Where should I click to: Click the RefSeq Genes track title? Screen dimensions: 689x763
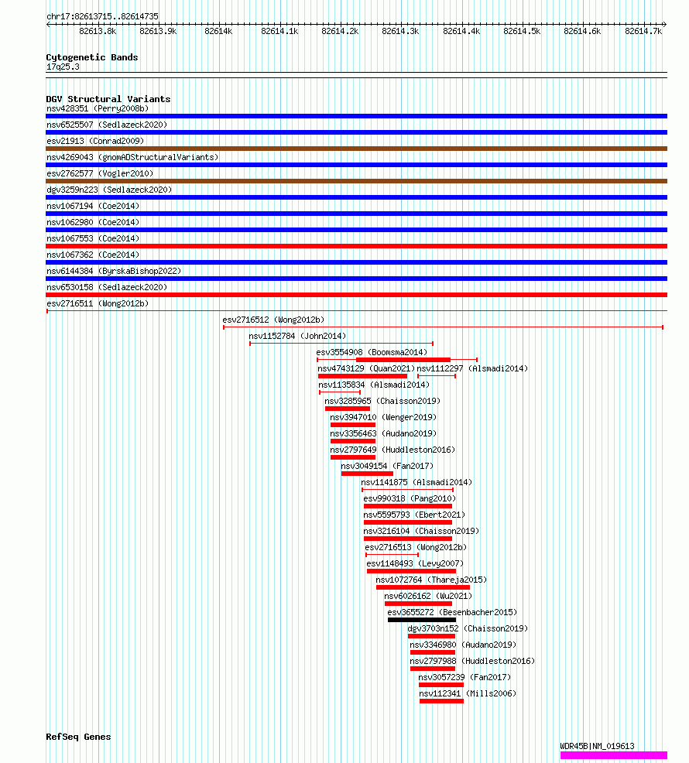click(x=78, y=737)
